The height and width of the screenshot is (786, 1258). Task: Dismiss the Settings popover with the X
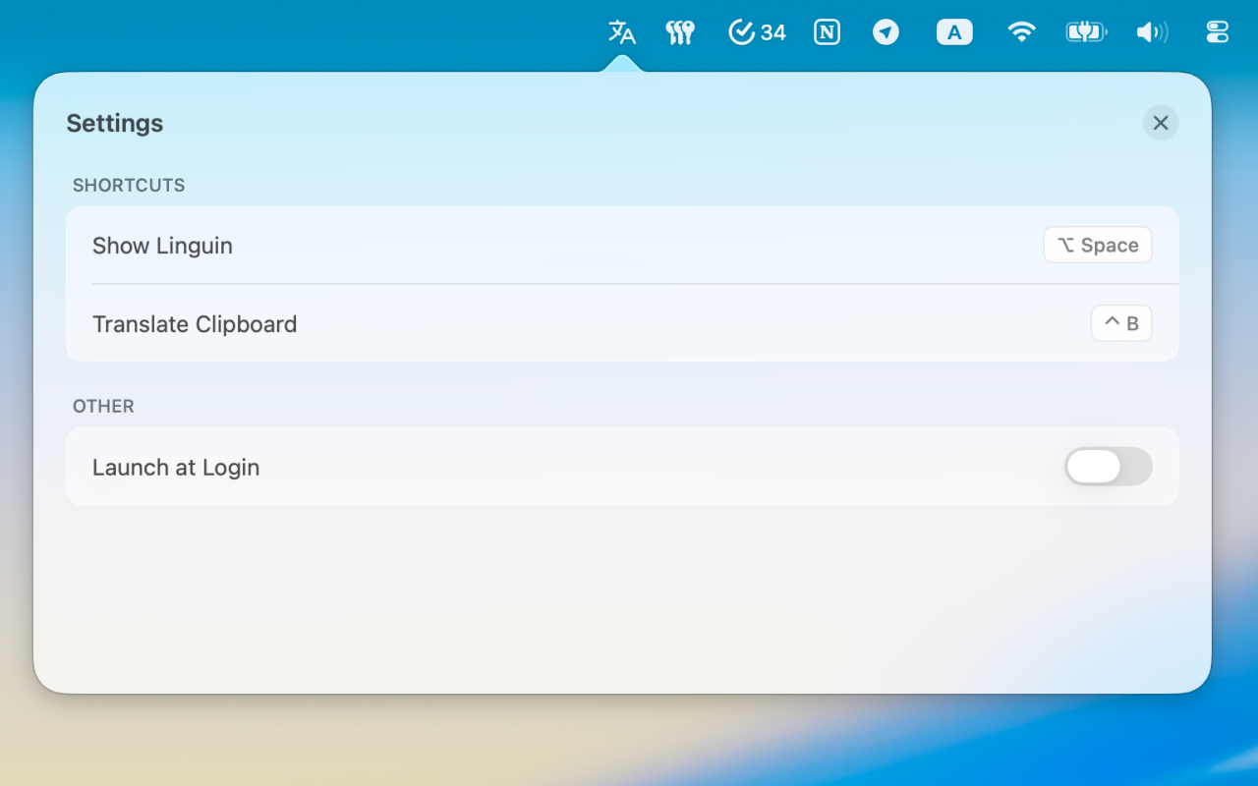coord(1161,123)
